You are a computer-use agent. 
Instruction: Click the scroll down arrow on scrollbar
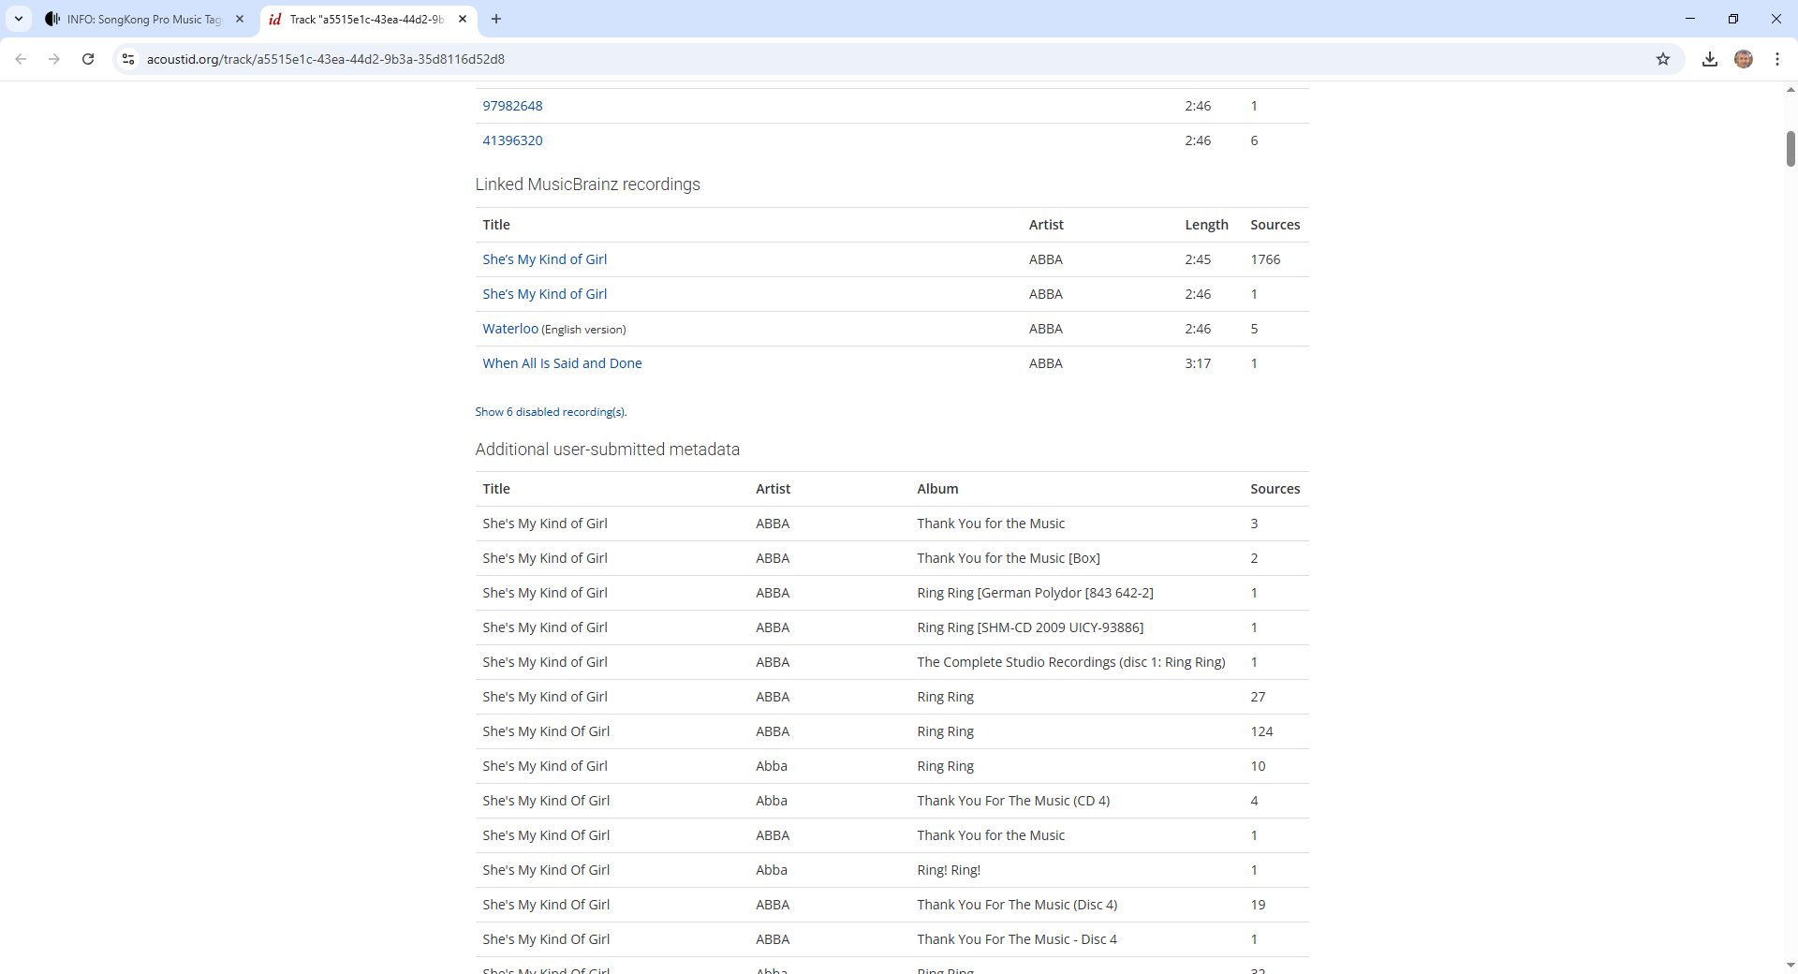(x=1791, y=965)
